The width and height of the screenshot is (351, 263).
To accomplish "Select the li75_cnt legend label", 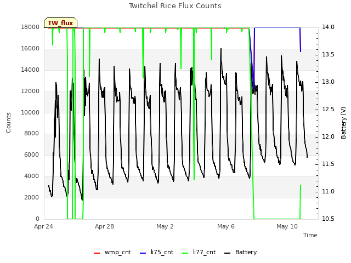I will (x=162, y=252).
